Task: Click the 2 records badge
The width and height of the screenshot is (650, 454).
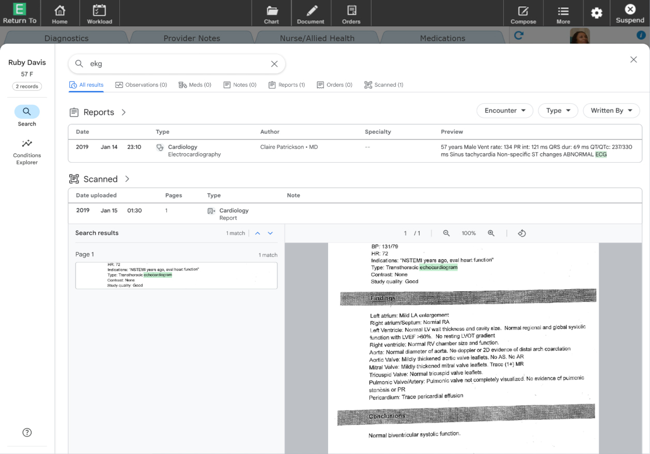Action: tap(27, 86)
